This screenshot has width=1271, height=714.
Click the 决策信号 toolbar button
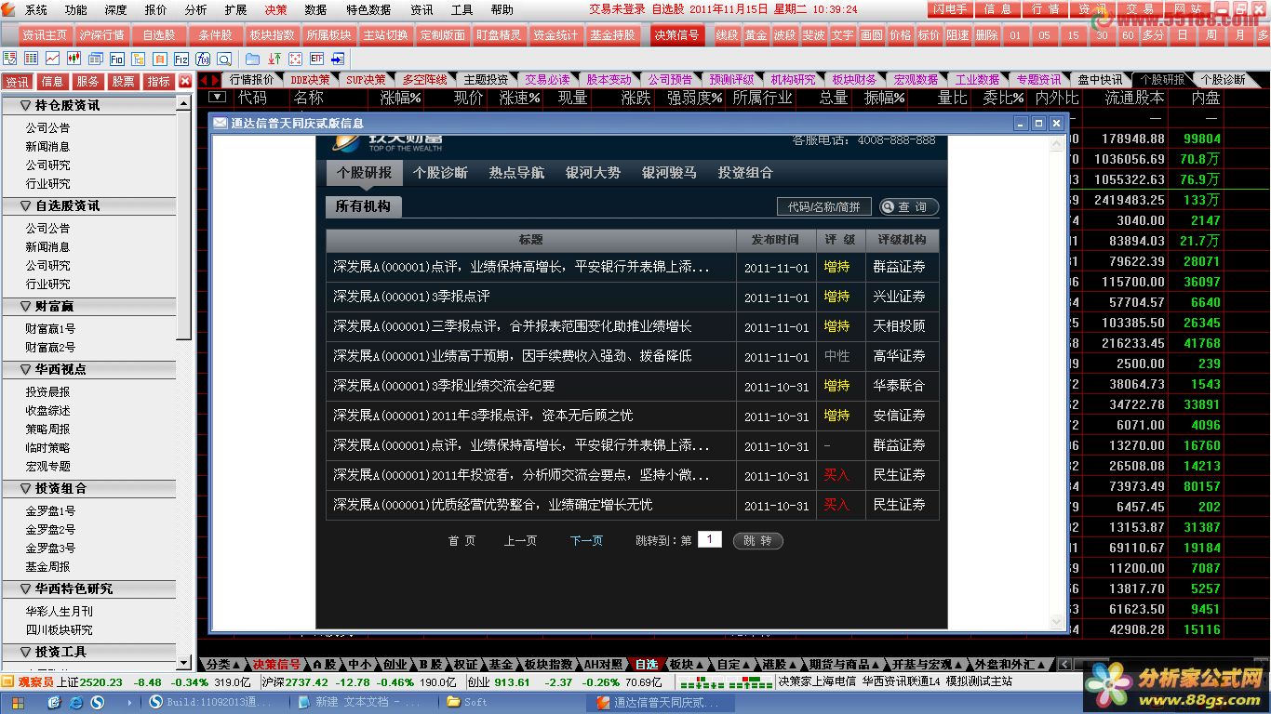point(676,35)
